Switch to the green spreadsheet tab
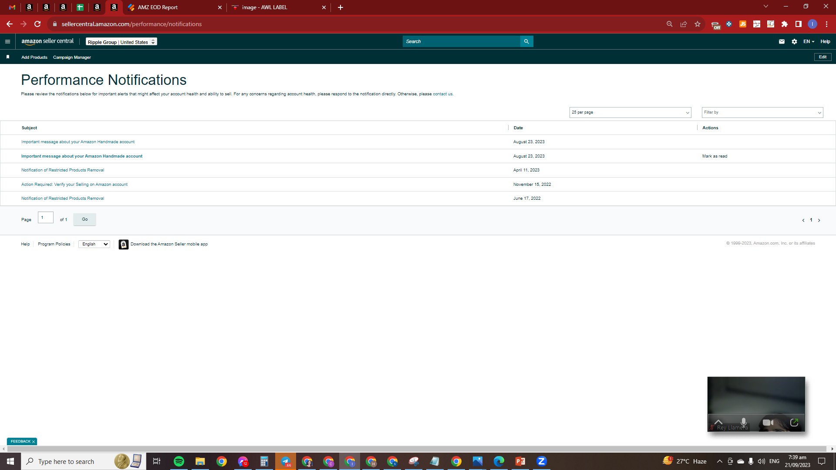836x470 pixels. 80,7
